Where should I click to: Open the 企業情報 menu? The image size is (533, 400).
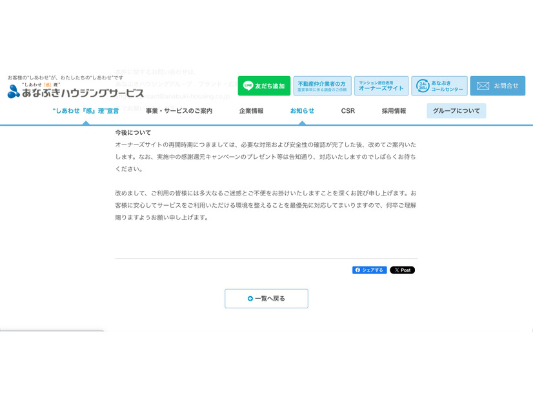click(x=251, y=111)
